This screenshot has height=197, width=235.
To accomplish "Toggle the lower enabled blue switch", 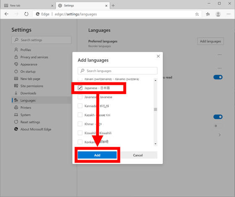I will click(218, 117).
